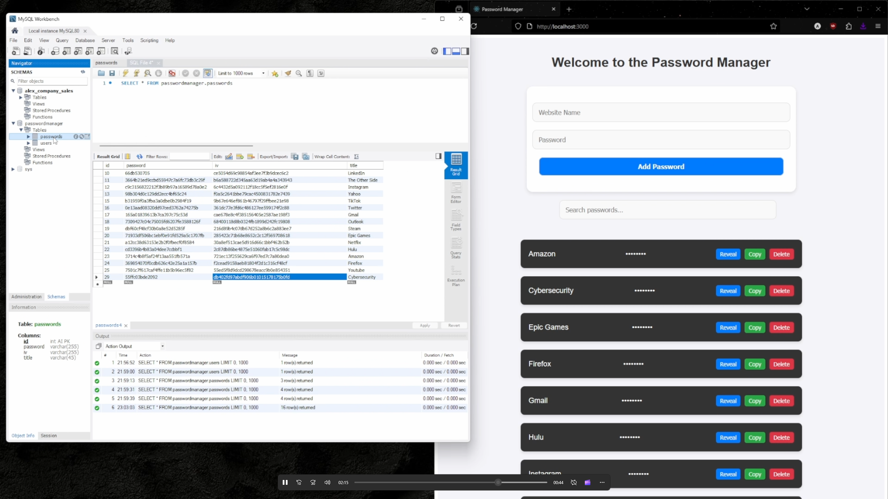
Task: Pause the video playback
Action: point(285,482)
